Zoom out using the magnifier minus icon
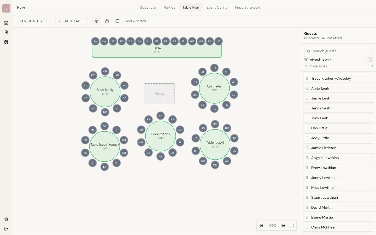The image size is (376, 235). pyautogui.click(x=261, y=226)
